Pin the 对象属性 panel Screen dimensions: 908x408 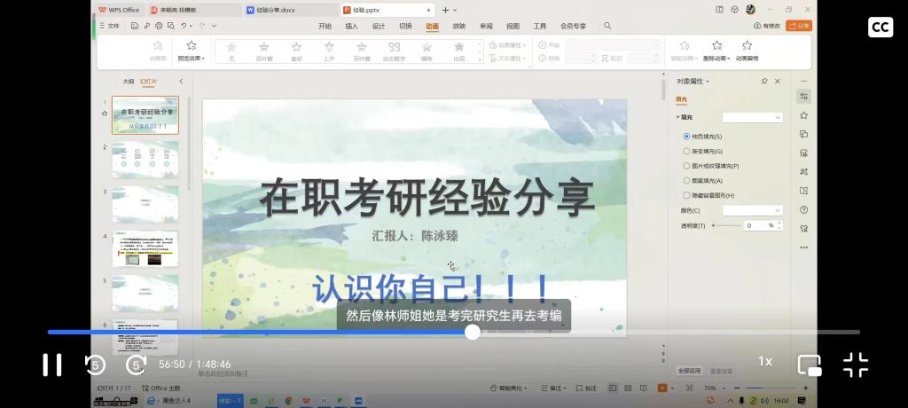(764, 81)
